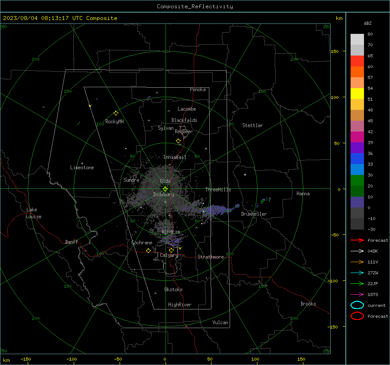Screen dimensions: 390x365
Task: Click the Blackfalds city label
Action: 184,120
